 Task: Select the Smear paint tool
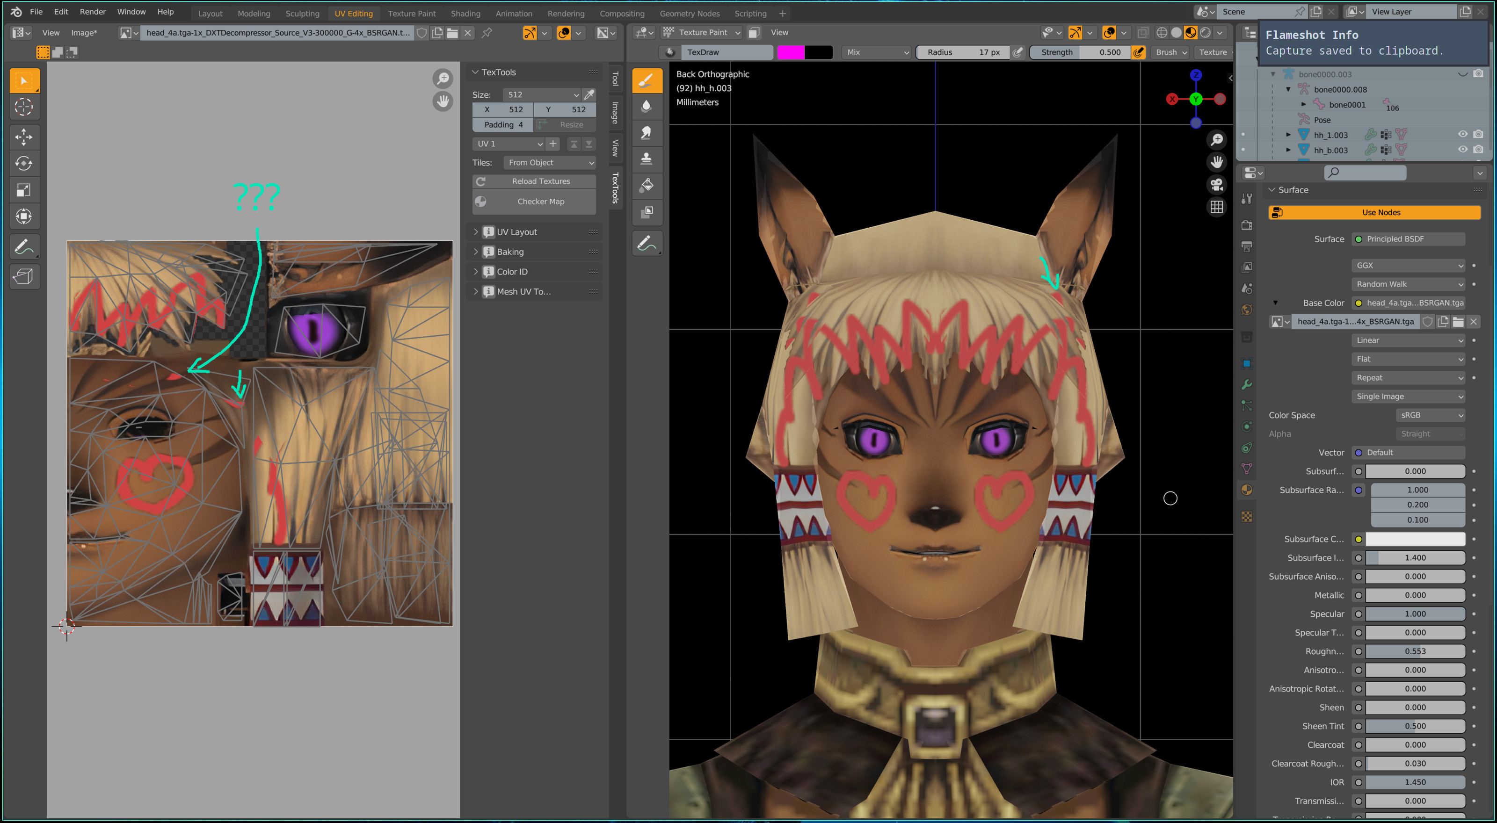coord(647,132)
